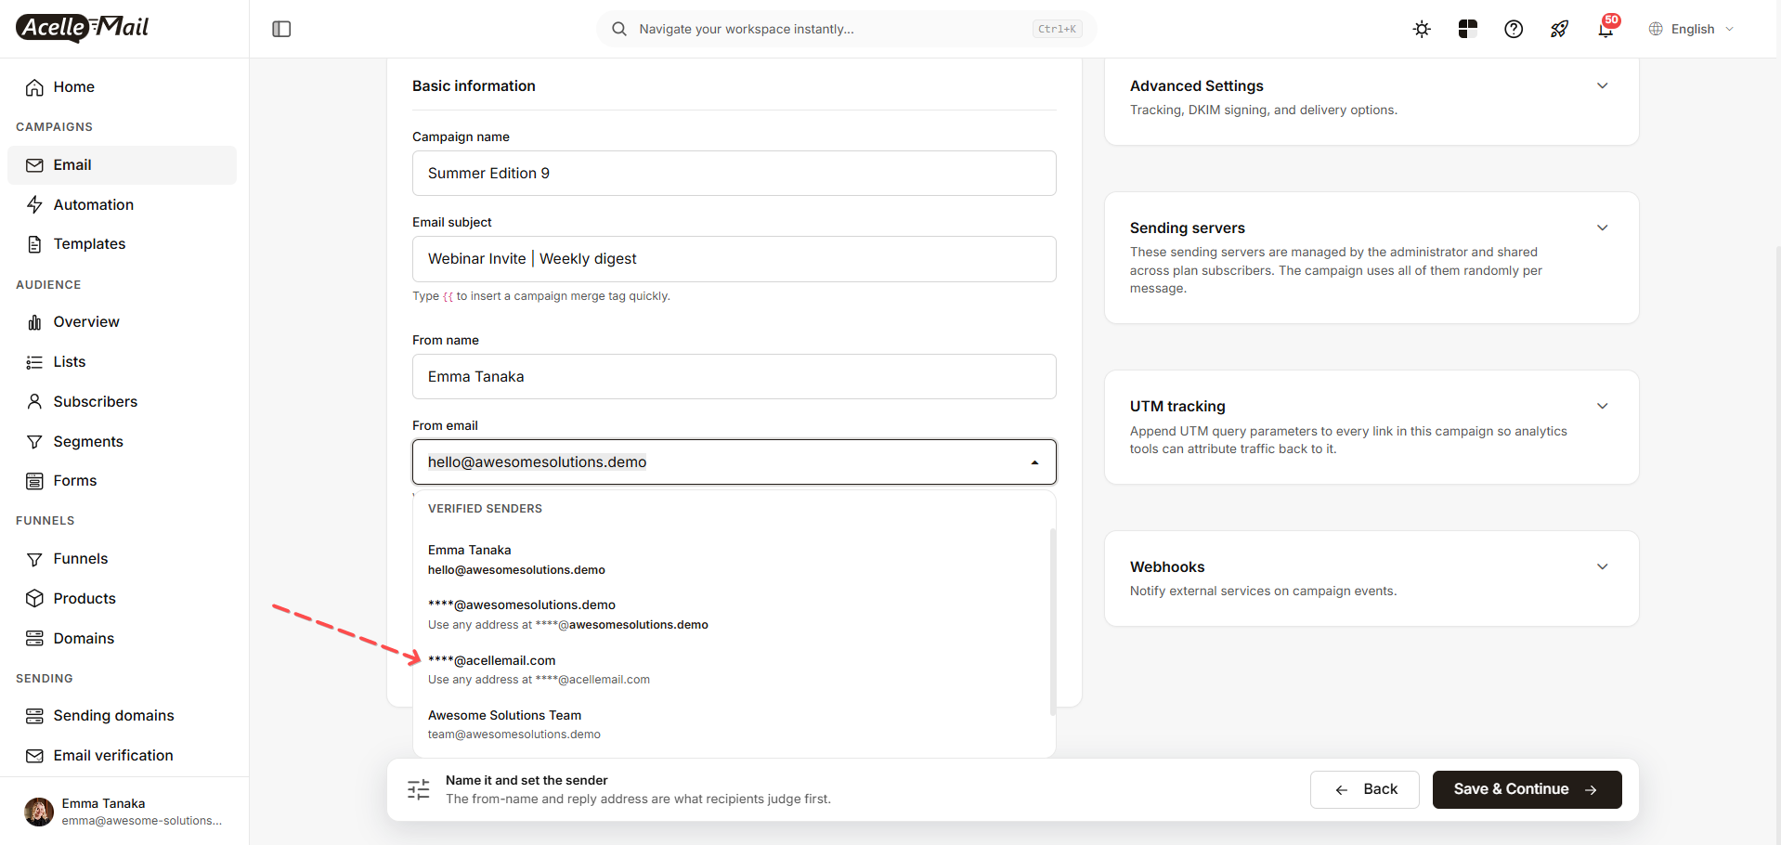Screen dimensions: 1781x845
Task: Click the Overview chart icon
Action: pos(34,322)
